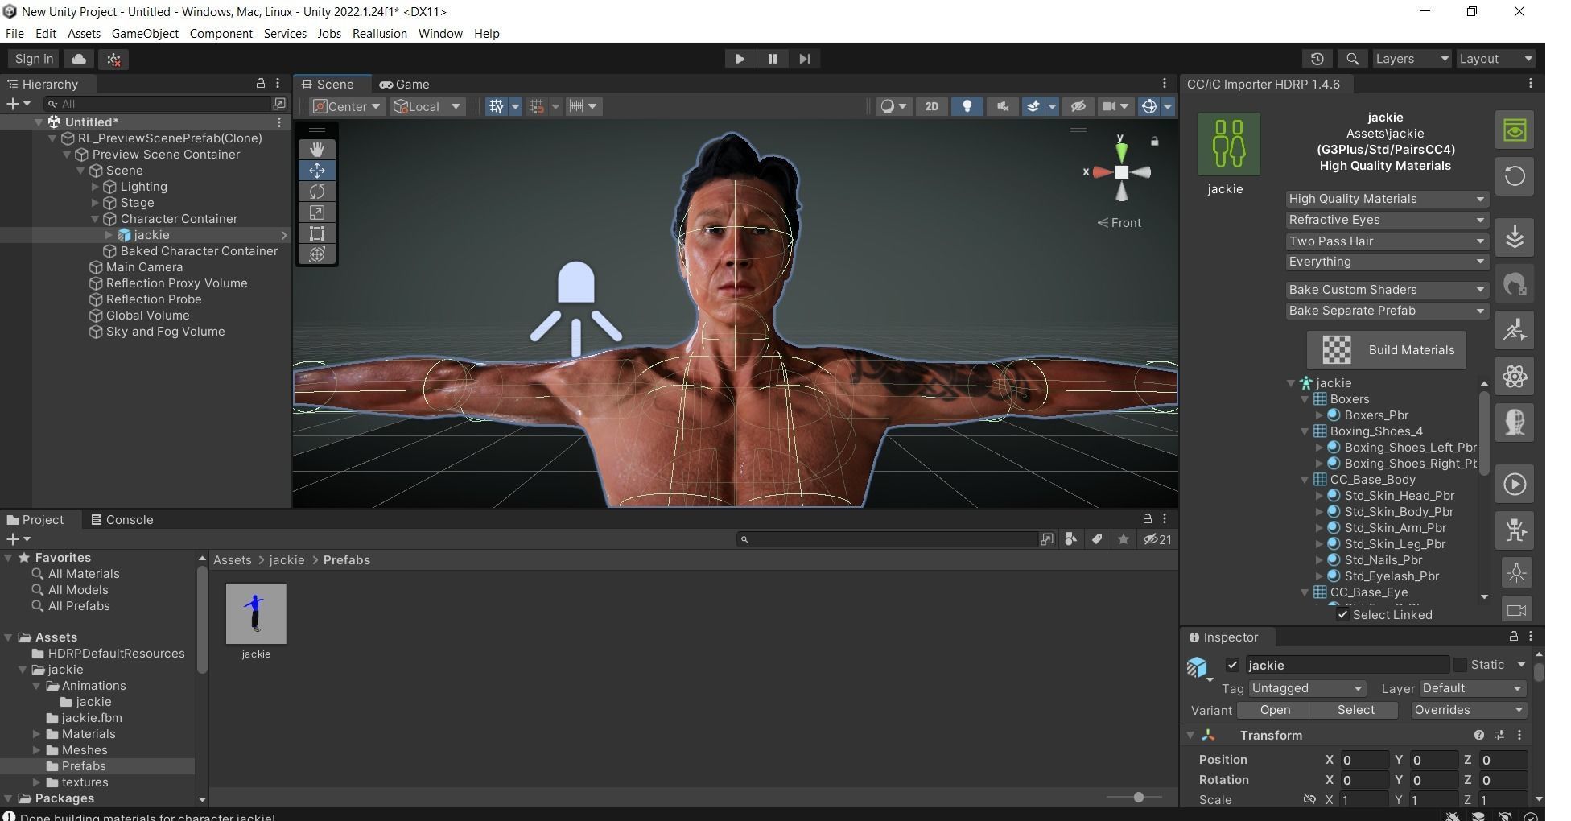Open the GameObject menu
The image size is (1571, 821).
point(145,34)
